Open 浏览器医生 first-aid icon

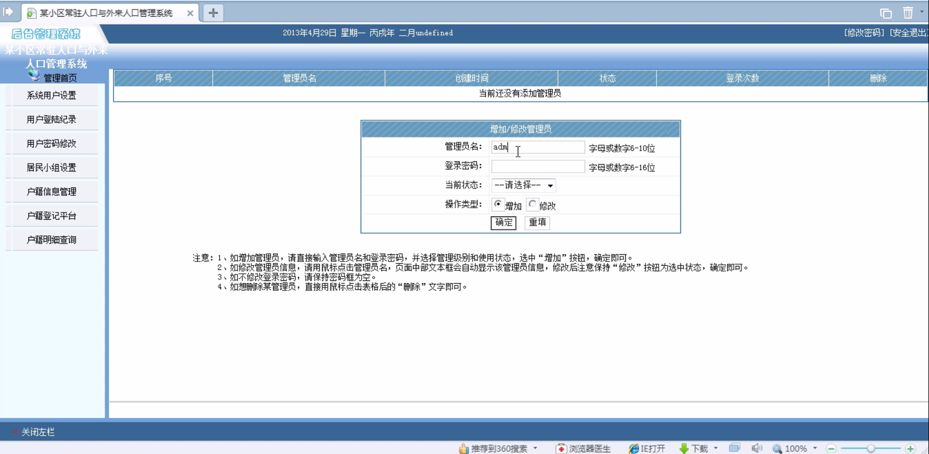[561, 448]
